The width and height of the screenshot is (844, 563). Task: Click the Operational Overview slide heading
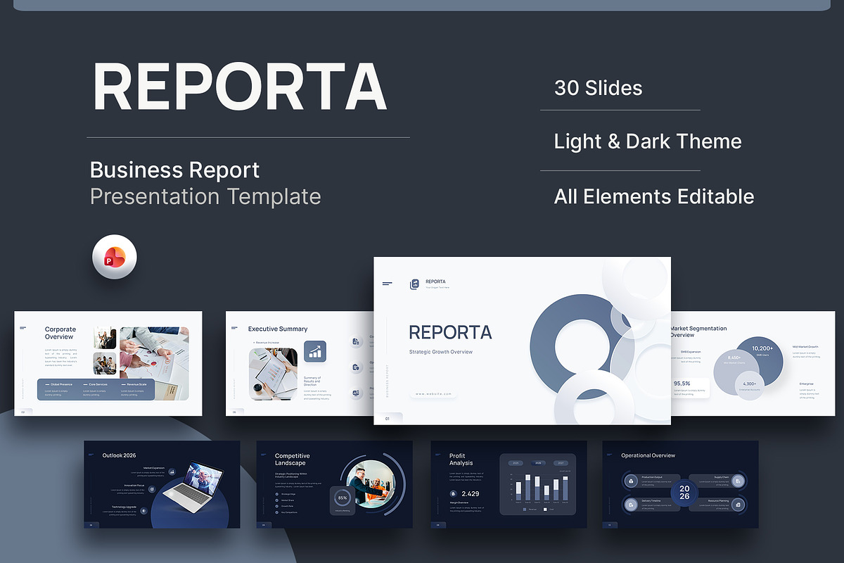point(648,456)
